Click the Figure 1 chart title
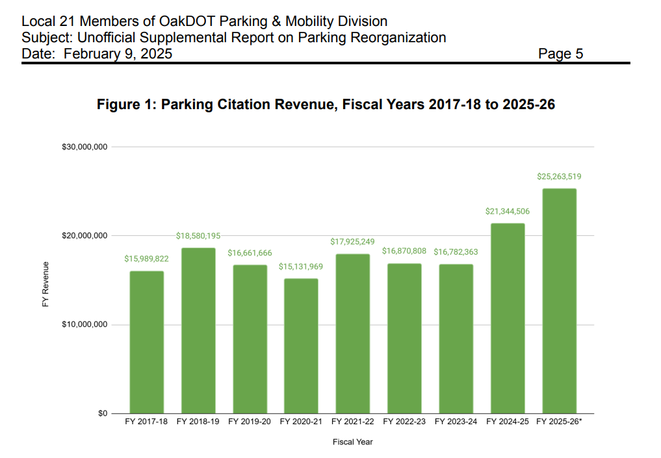Viewport: 661px width, 458px height. pos(326,104)
